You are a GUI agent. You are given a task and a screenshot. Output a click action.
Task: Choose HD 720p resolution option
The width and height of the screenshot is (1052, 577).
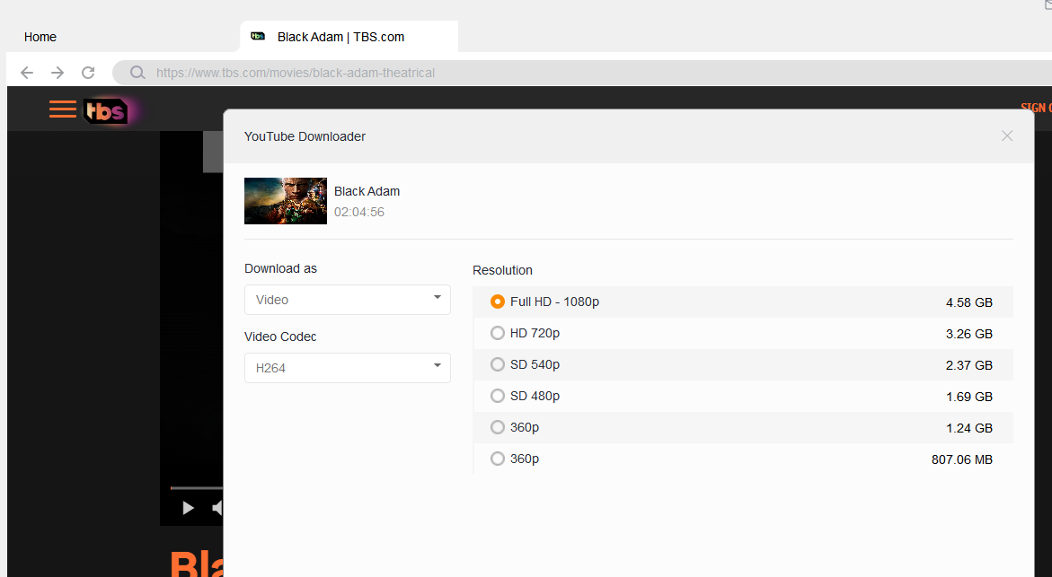click(498, 333)
